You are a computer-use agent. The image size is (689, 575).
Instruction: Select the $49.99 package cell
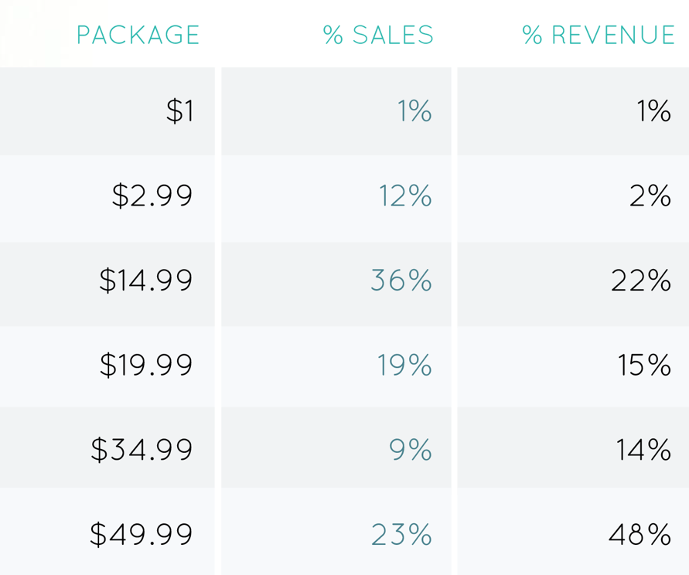[142, 535]
